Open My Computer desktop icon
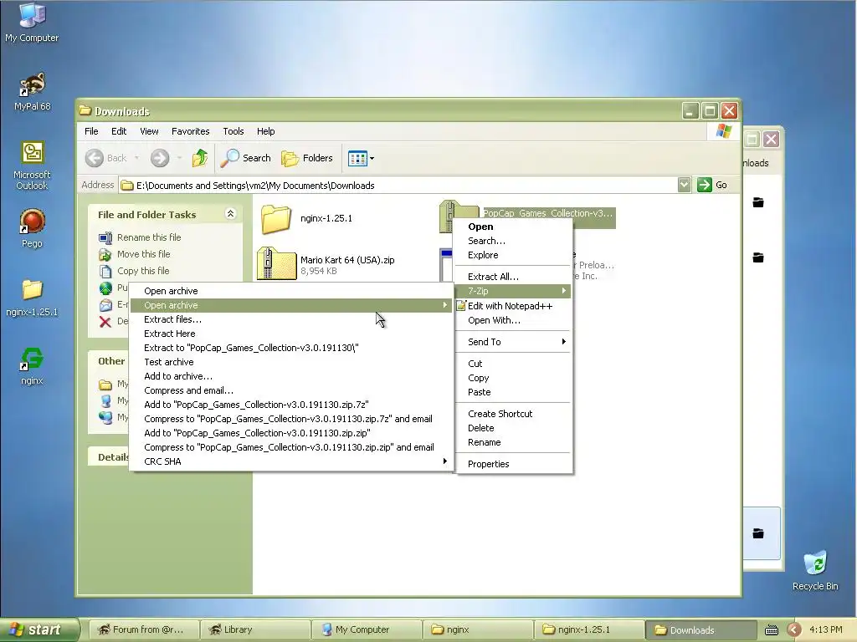 32,22
